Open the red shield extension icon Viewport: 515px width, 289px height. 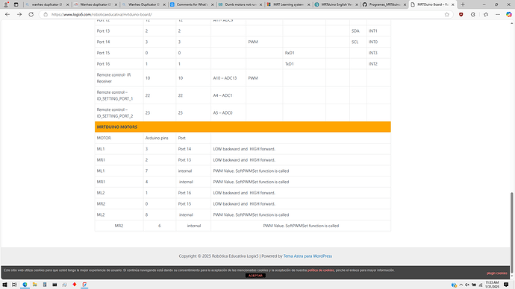(x=461, y=14)
